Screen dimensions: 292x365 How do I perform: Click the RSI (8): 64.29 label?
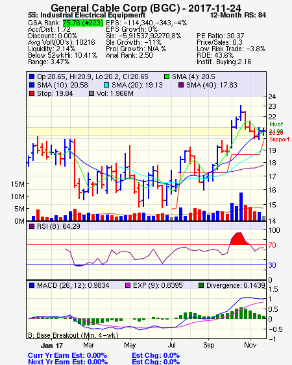point(58,226)
